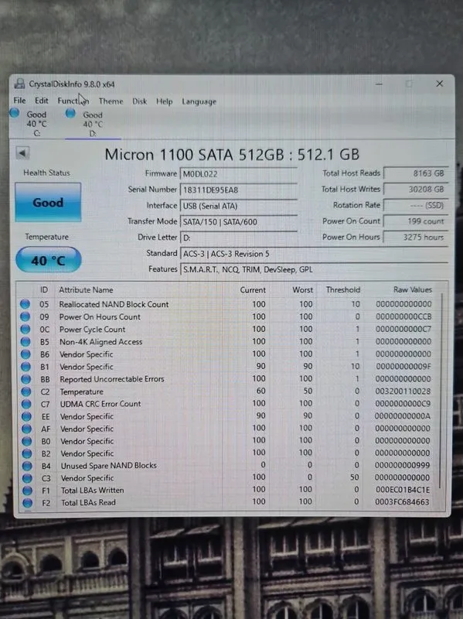Select Non-4K Aligned Access row
This screenshot has width=463, height=619.
click(x=228, y=341)
